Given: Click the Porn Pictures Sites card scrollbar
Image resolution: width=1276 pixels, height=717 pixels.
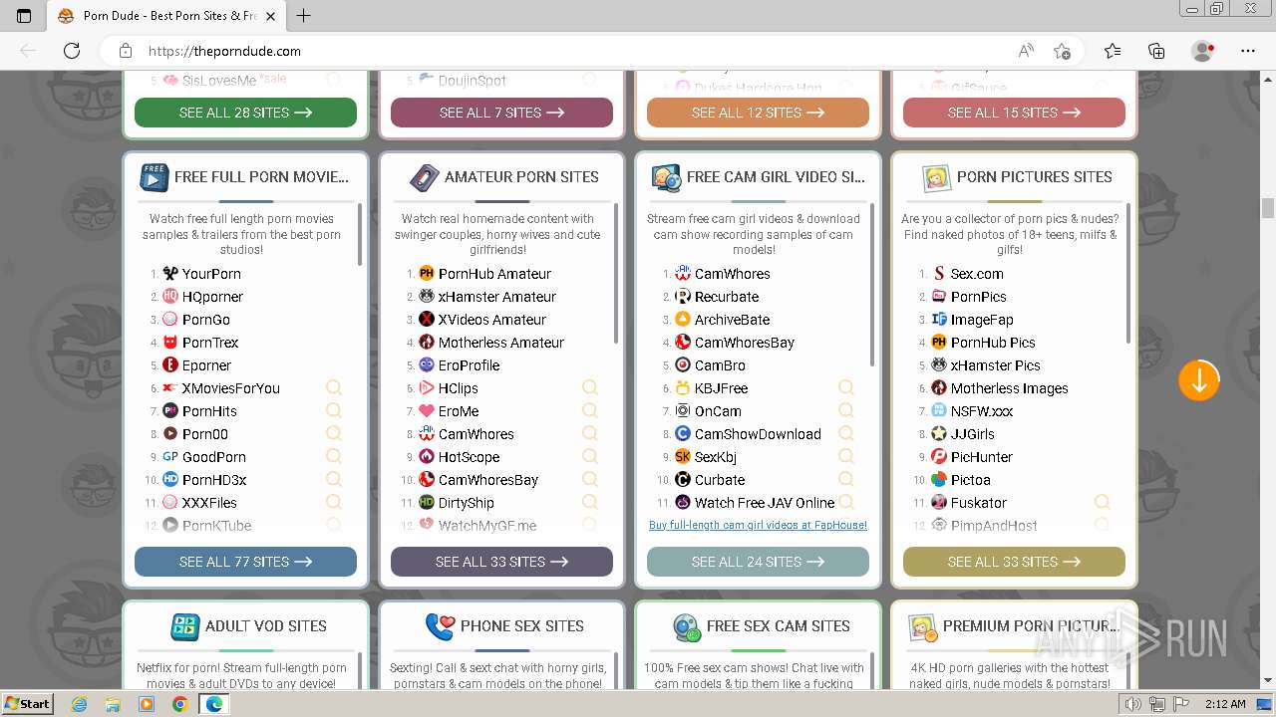Looking at the screenshot, I should [1128, 274].
